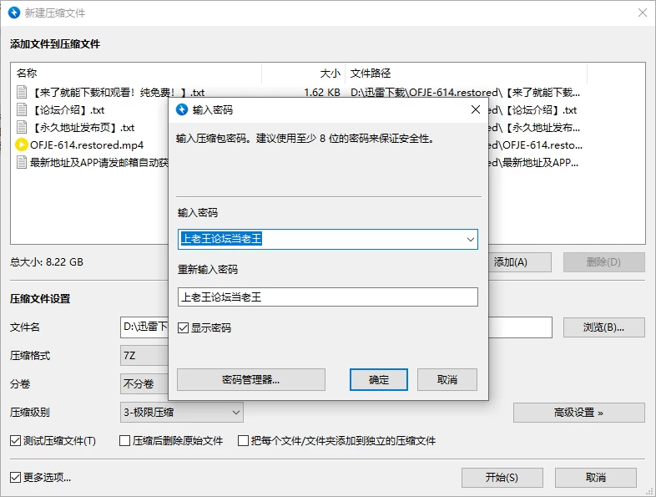Screen dimensions: 656x497
Task: Select OFJE-614.restored.mp4 in the list
Action: pos(87,145)
